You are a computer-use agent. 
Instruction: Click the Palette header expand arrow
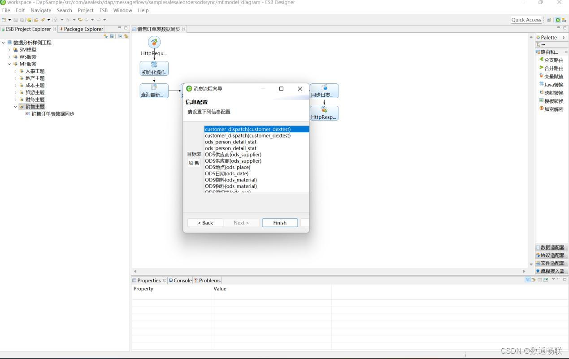564,38
